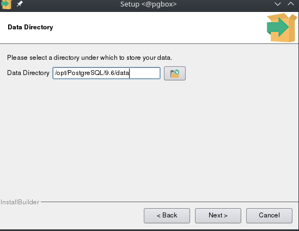
Task: Click the empty gray panel area
Action: click(x=149, y=139)
